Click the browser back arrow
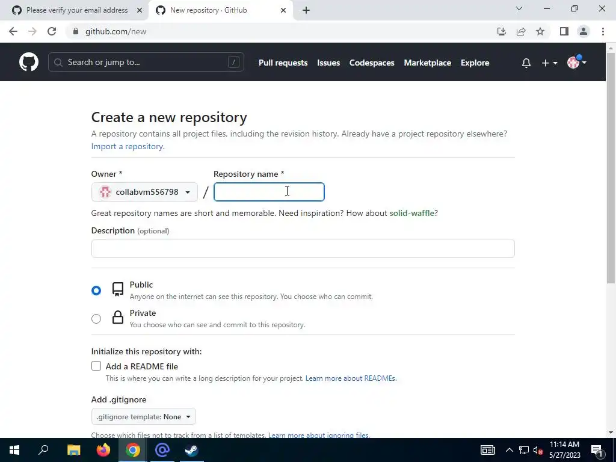 (13, 31)
